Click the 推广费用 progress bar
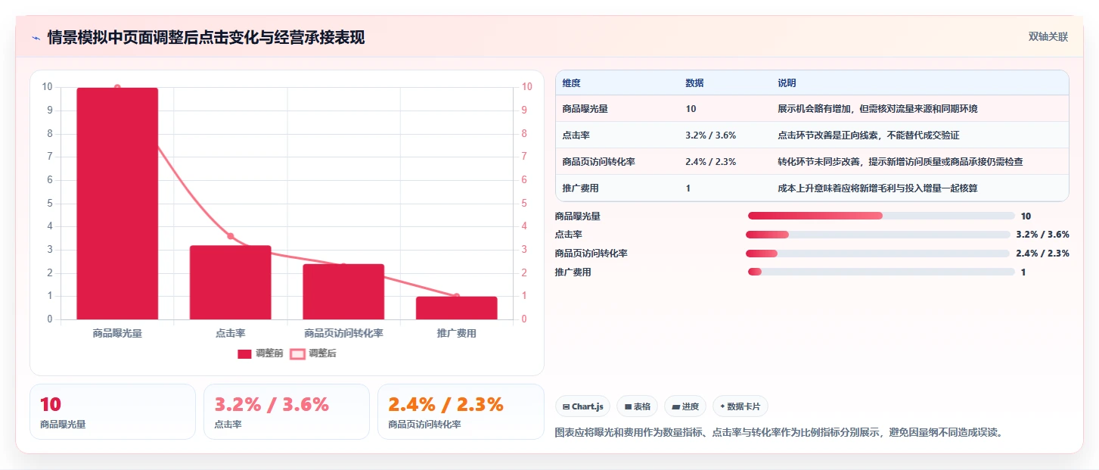Viewport: 1099px width, 470px height. click(881, 272)
